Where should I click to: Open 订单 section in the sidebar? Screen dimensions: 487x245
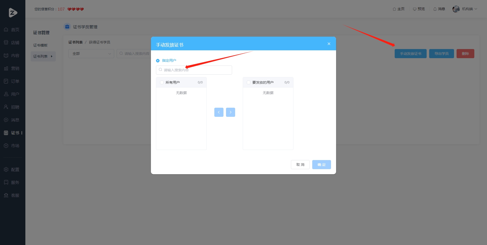(x=12, y=81)
